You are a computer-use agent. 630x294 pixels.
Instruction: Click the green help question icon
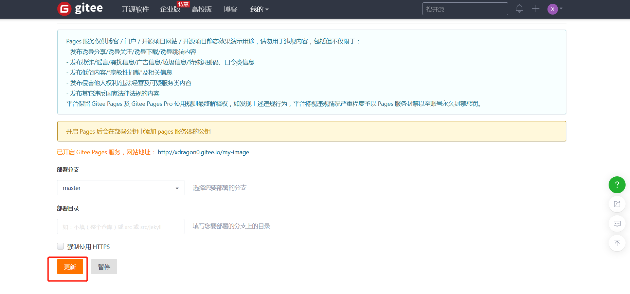(x=617, y=185)
